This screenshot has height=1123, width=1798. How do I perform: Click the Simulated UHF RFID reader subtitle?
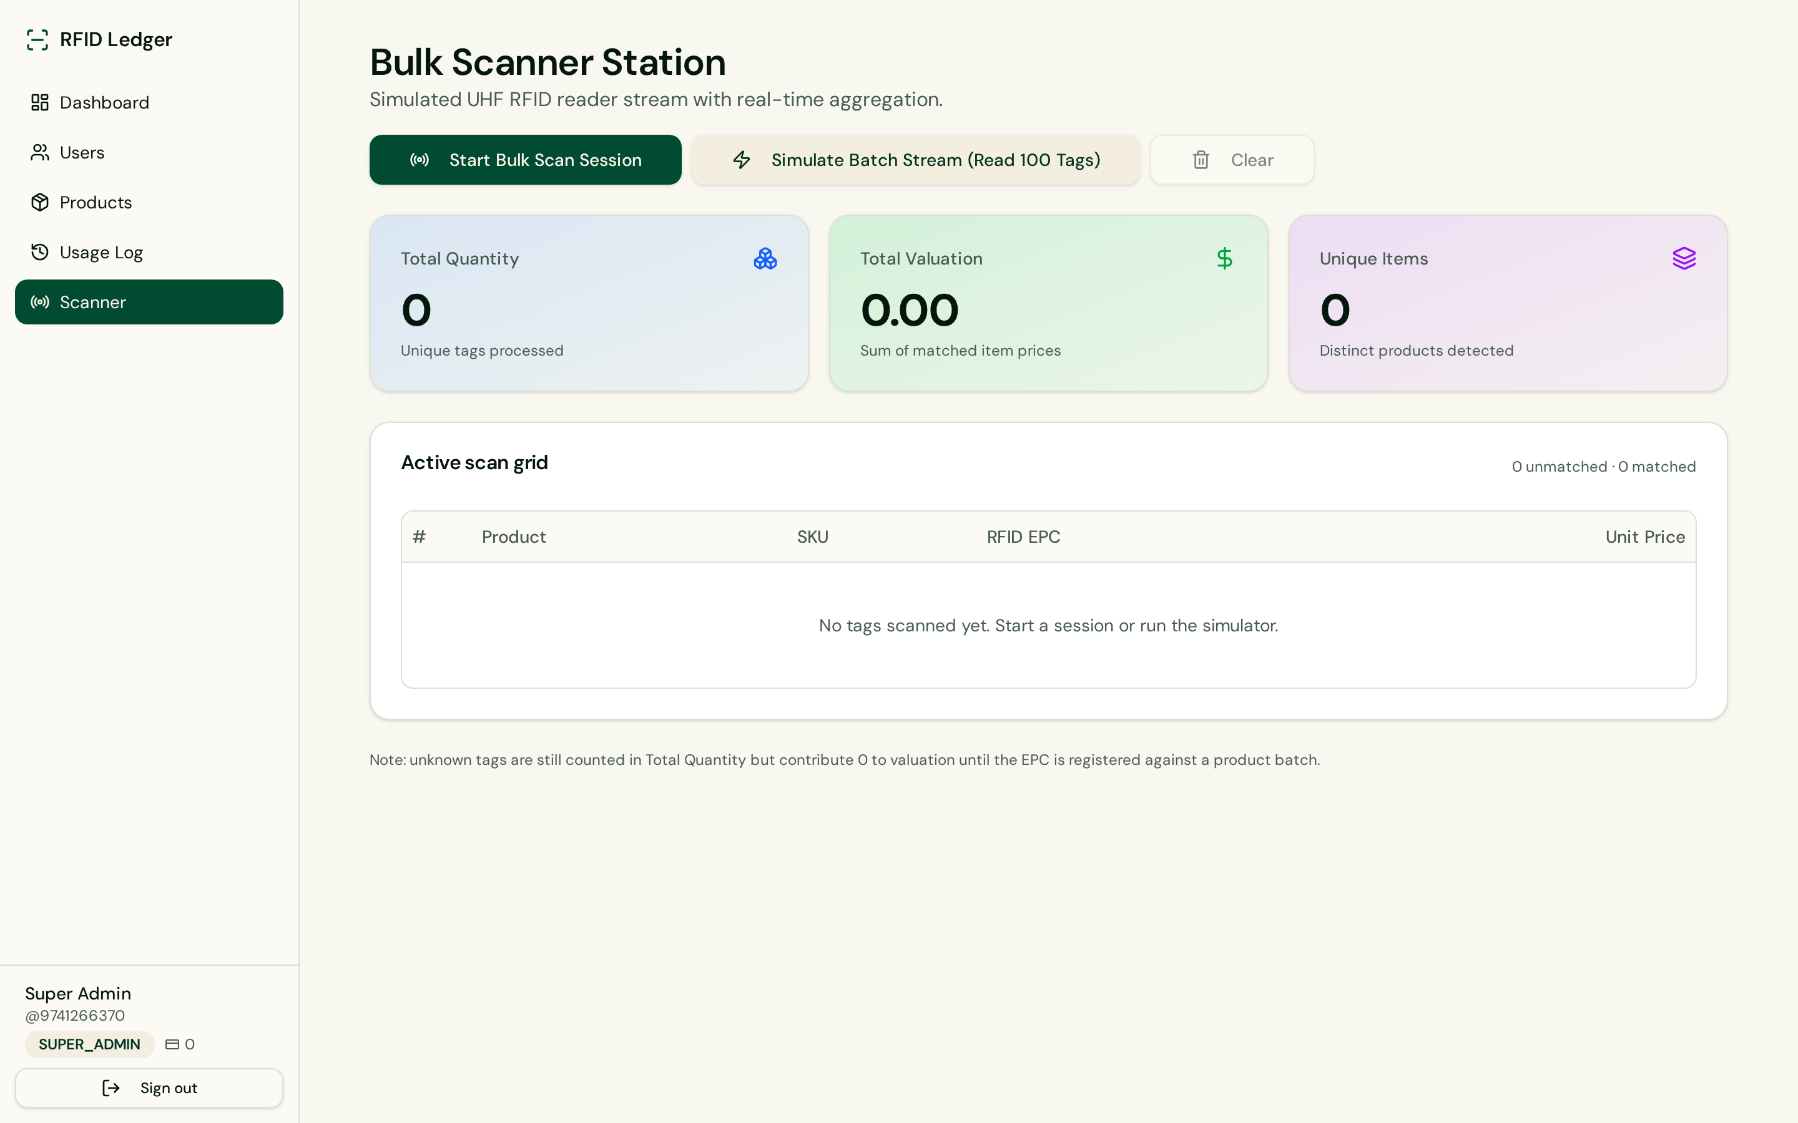click(656, 100)
